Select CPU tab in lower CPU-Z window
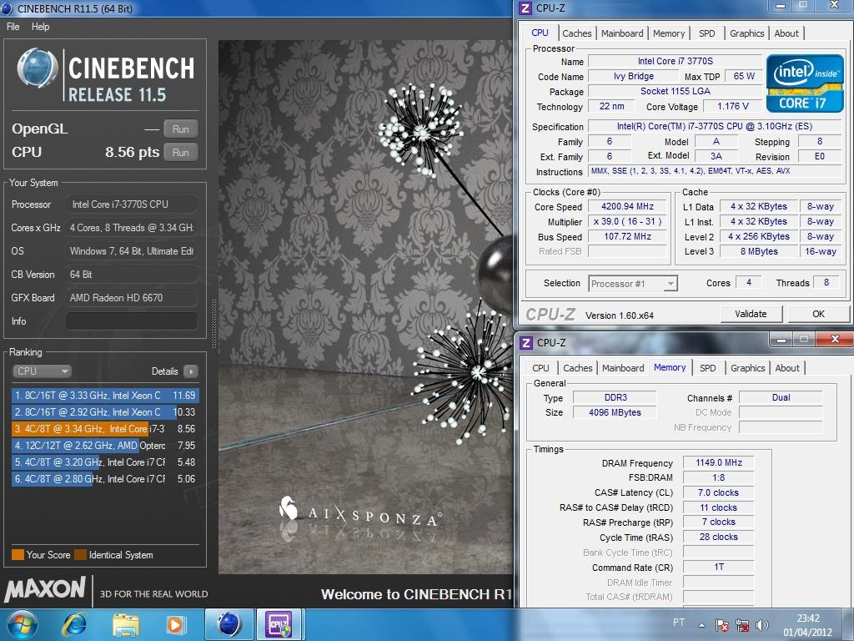This screenshot has width=854, height=641. click(540, 368)
